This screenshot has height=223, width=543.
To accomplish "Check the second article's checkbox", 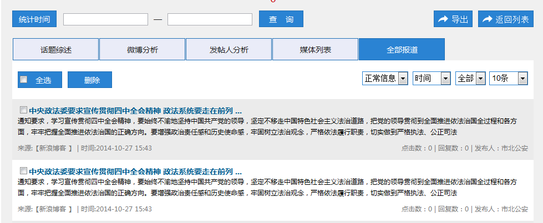I will click(23, 170).
